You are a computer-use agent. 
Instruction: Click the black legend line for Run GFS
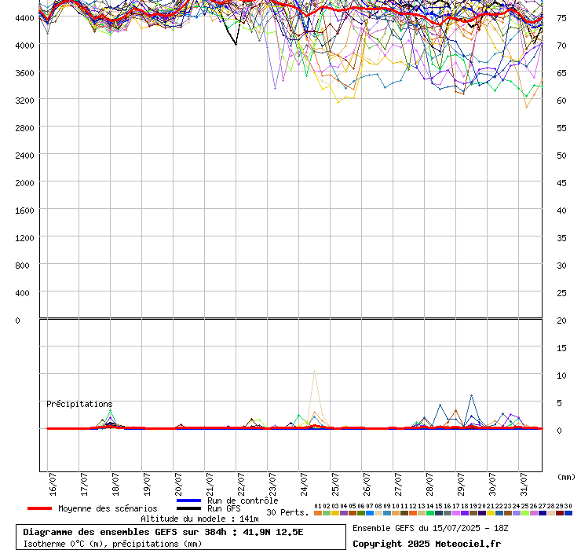[189, 508]
